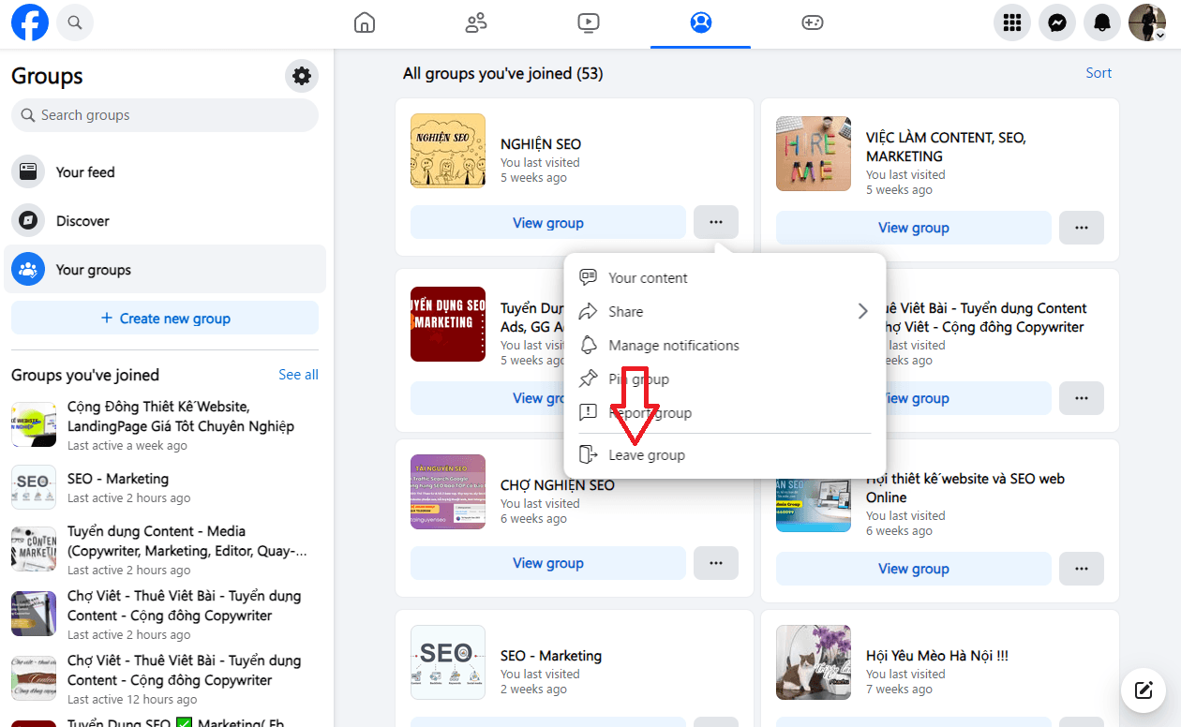Open the See all groups link
Viewport: 1181px width, 727px height.
point(298,375)
